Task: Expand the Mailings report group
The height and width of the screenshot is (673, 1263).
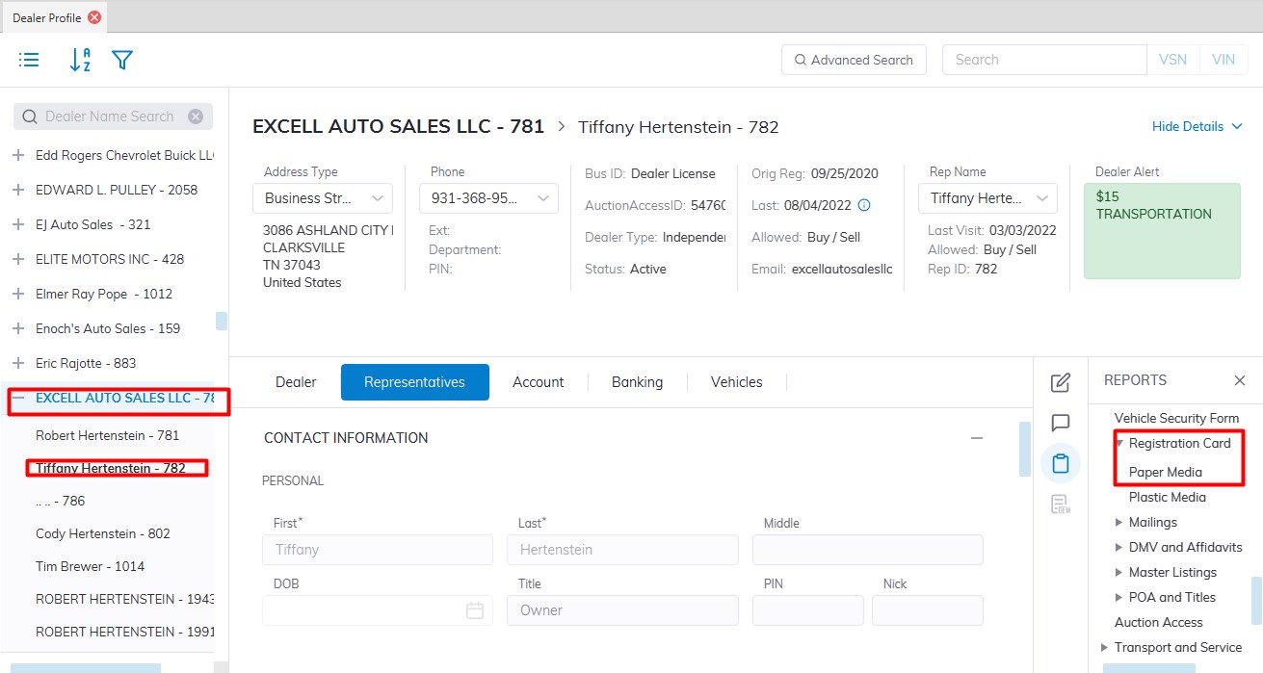Action: tap(1119, 522)
